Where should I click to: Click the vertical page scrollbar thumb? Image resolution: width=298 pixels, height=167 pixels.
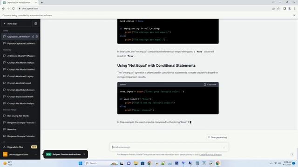tap(297, 154)
